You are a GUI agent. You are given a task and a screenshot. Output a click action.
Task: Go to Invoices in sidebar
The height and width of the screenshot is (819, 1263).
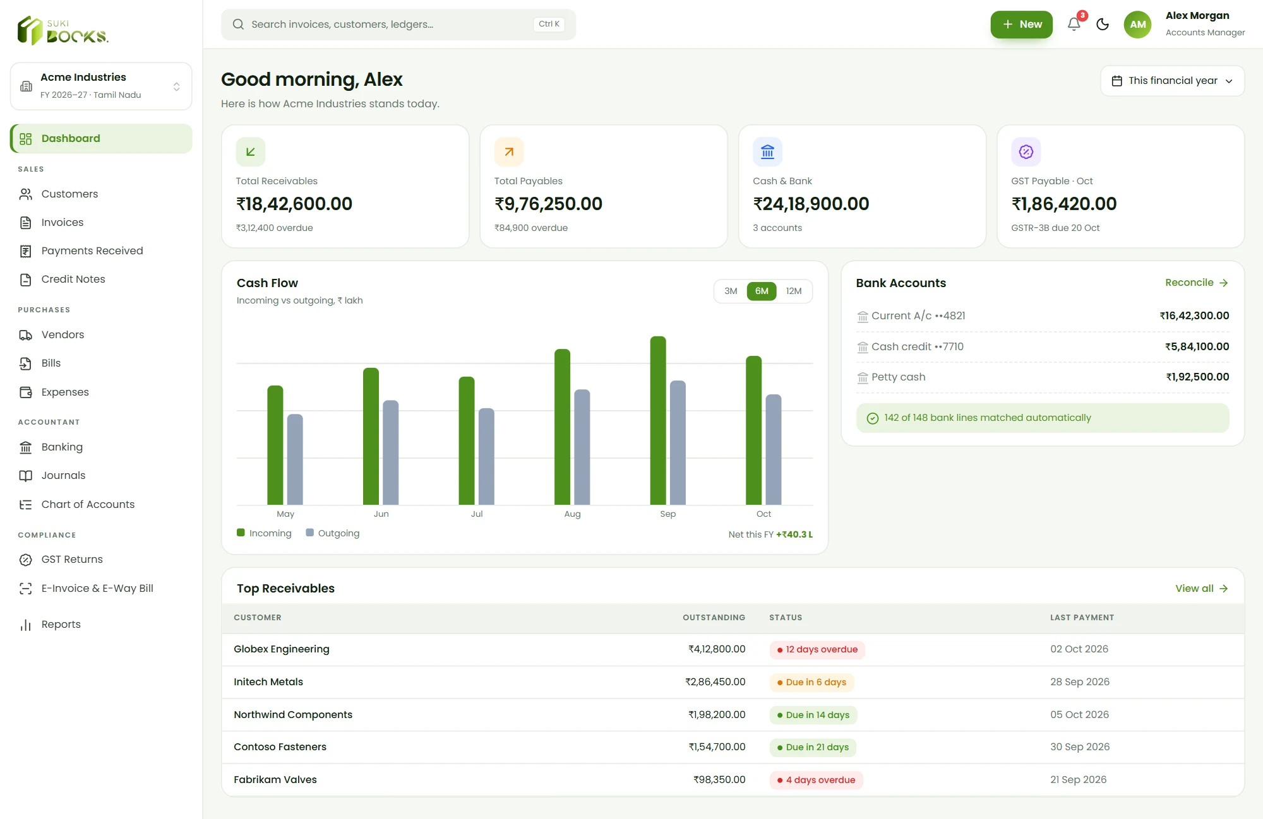(101, 222)
